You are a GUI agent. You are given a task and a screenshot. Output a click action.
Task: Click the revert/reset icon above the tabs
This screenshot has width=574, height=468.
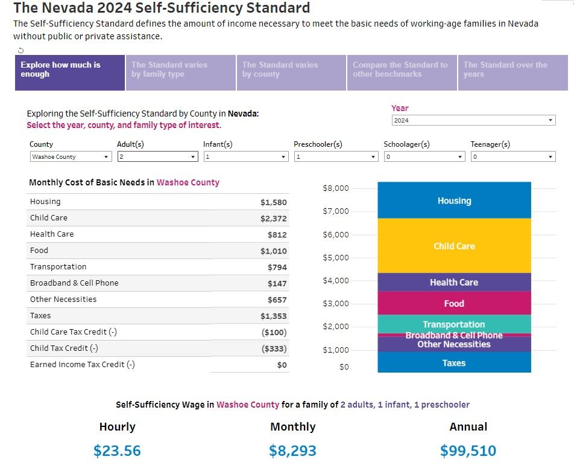pyautogui.click(x=20, y=50)
